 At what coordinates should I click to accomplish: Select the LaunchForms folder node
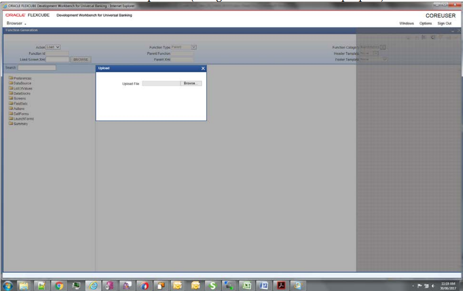21,119
